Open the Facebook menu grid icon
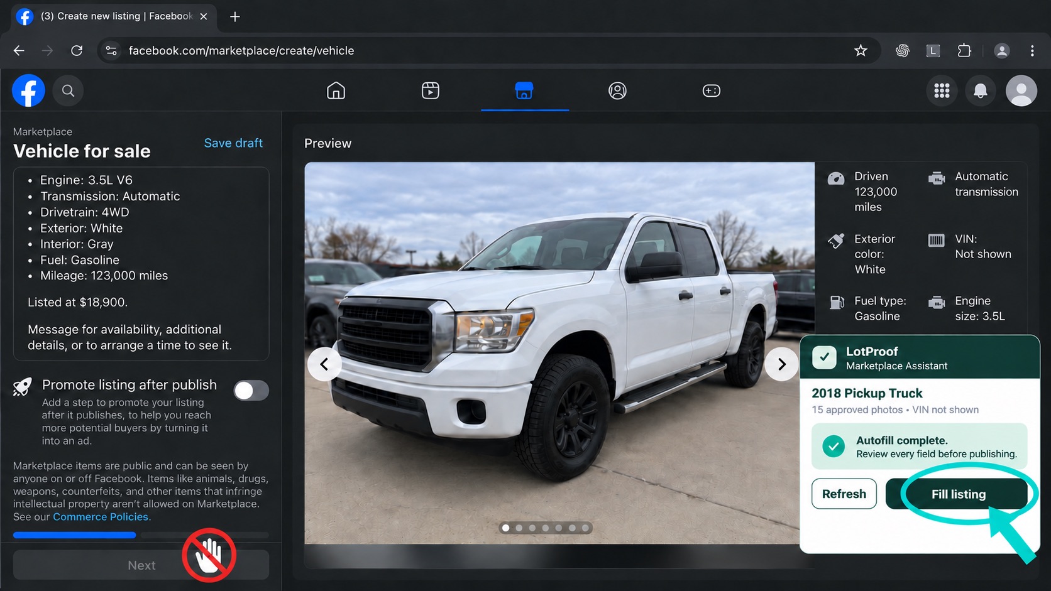 [x=942, y=90]
